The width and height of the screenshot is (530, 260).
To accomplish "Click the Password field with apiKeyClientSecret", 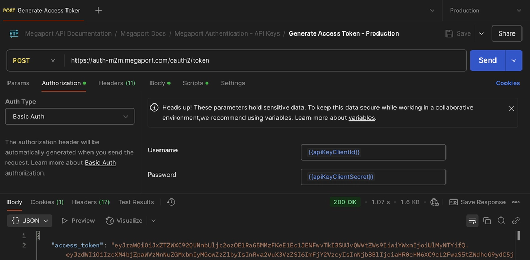I will click(x=373, y=177).
